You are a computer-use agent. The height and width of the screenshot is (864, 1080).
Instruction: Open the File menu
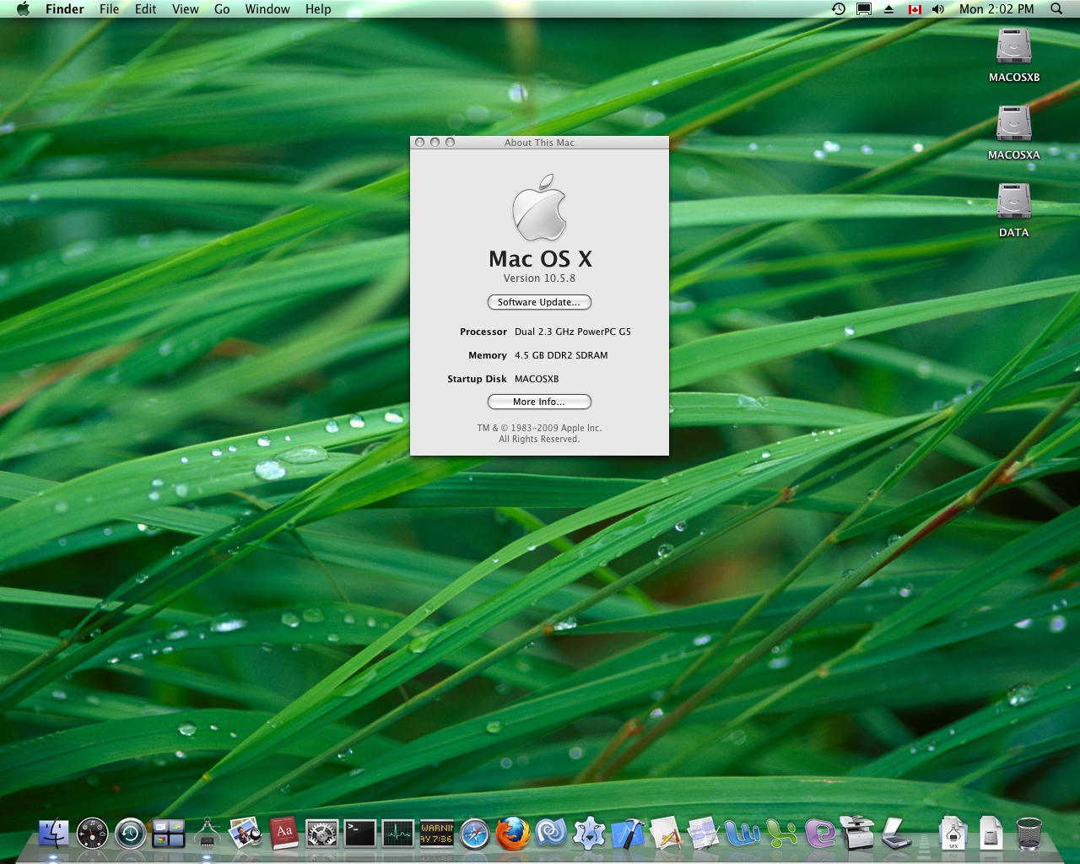click(110, 9)
